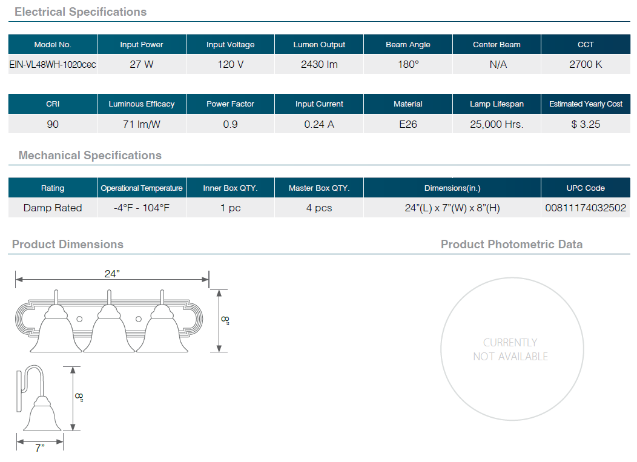Click the Beam Angle column header
Screen dimensions: 637x462
click(x=408, y=45)
